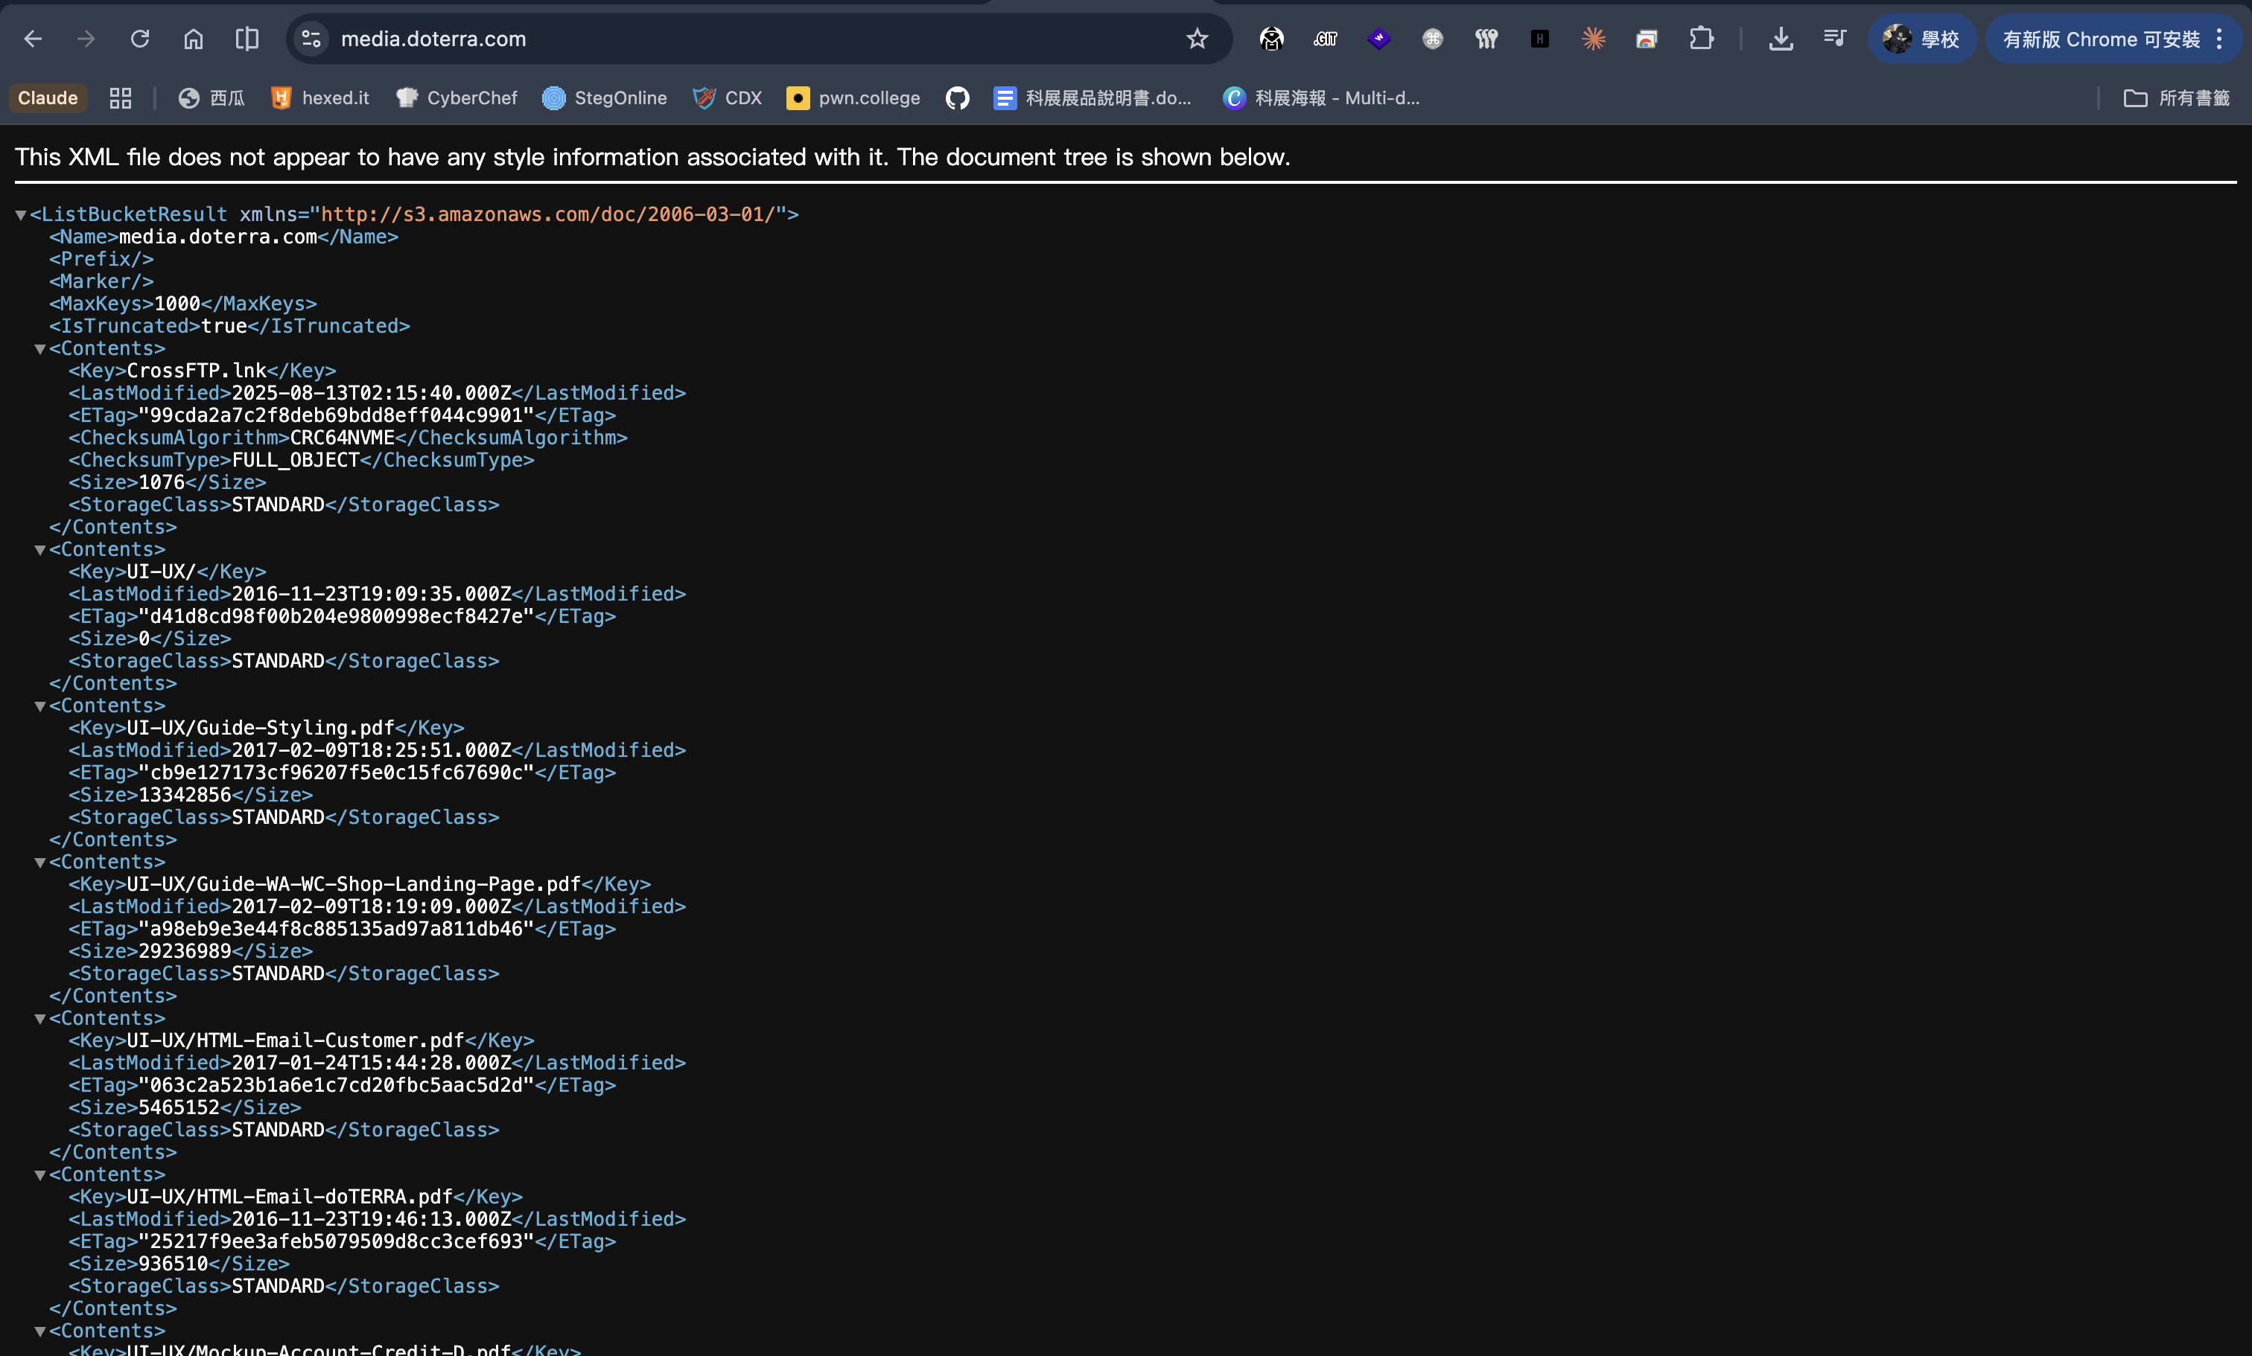The image size is (2252, 1356).
Task: Click the MaxKeys value 1000
Action: tap(177, 303)
